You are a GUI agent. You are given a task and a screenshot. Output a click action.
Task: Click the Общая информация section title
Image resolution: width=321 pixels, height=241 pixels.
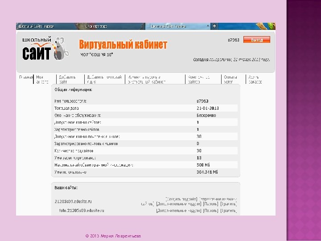pyautogui.click(x=73, y=90)
